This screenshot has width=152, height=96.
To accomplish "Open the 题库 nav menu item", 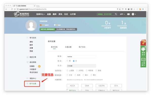I will [x=54, y=14].
